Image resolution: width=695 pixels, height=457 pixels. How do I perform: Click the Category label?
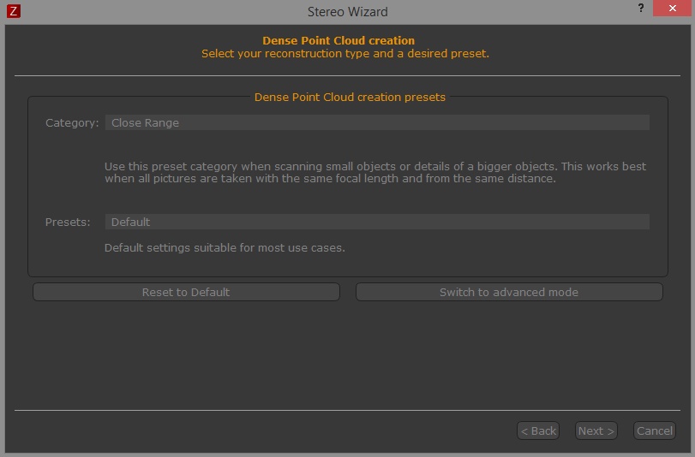coord(72,122)
